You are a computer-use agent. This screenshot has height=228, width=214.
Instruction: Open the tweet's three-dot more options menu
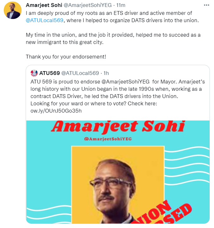click(x=206, y=5)
